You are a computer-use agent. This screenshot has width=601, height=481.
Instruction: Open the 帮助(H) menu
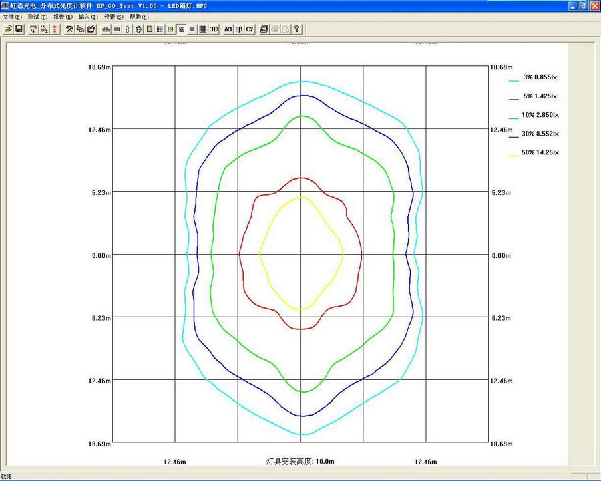[x=139, y=17]
